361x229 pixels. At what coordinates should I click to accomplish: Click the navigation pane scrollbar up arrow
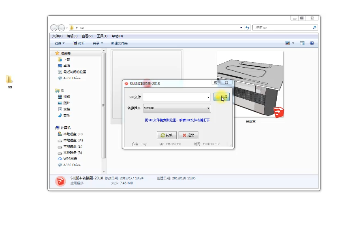coord(104,50)
